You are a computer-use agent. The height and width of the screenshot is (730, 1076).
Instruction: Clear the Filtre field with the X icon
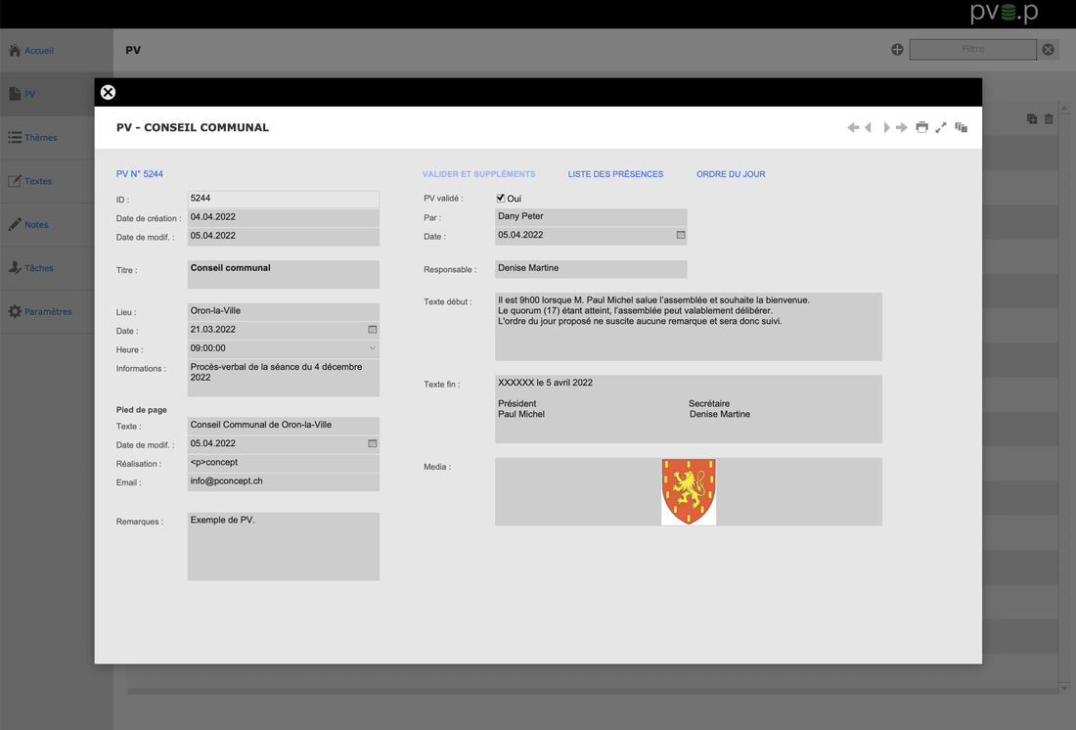click(1048, 49)
